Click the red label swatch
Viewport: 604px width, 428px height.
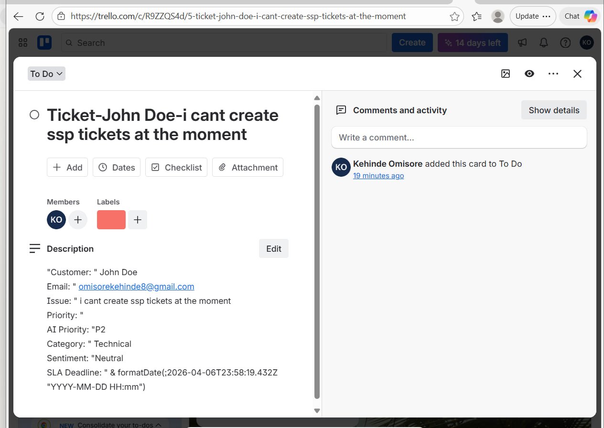pos(111,220)
